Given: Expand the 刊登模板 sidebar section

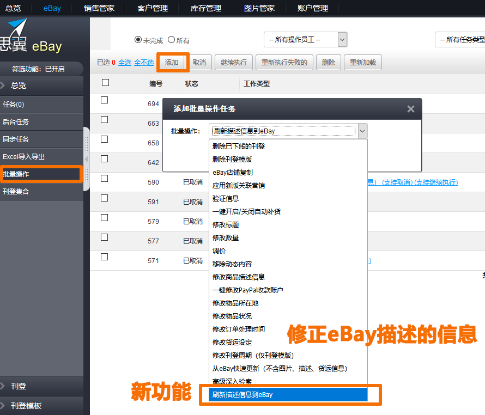Looking at the screenshot, I should click(x=41, y=406).
